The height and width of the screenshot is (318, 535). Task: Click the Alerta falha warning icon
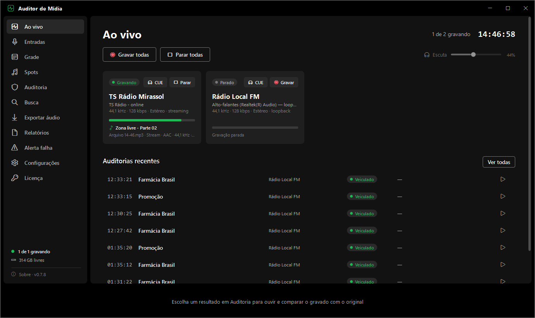[x=15, y=148]
